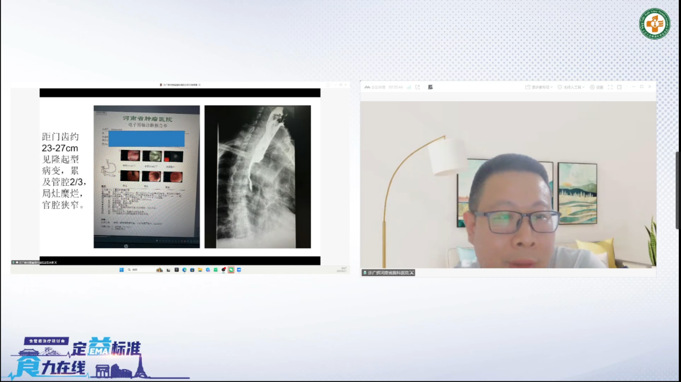Toggle the side panel layout icon
This screenshot has width=681, height=382.
pos(619,87)
